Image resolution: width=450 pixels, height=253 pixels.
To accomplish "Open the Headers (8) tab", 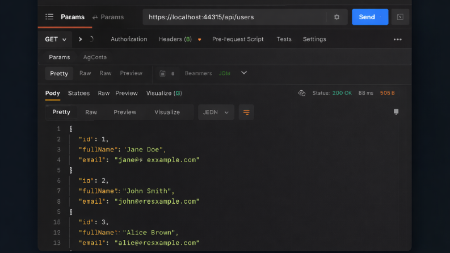I will pyautogui.click(x=175, y=39).
